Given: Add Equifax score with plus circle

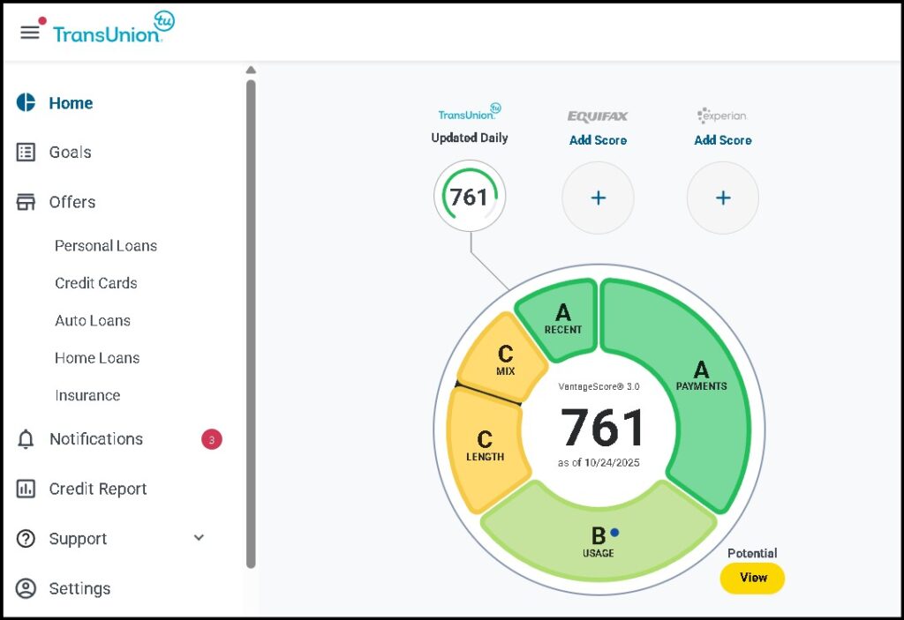Looking at the screenshot, I should [598, 198].
